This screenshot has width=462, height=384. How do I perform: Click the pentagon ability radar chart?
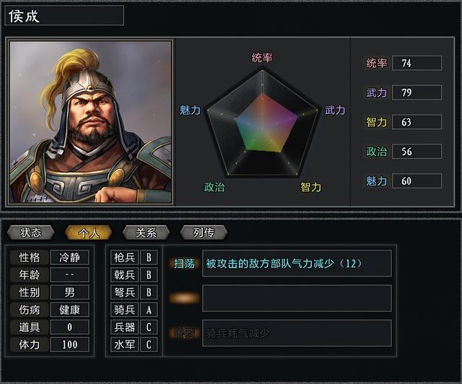263,123
